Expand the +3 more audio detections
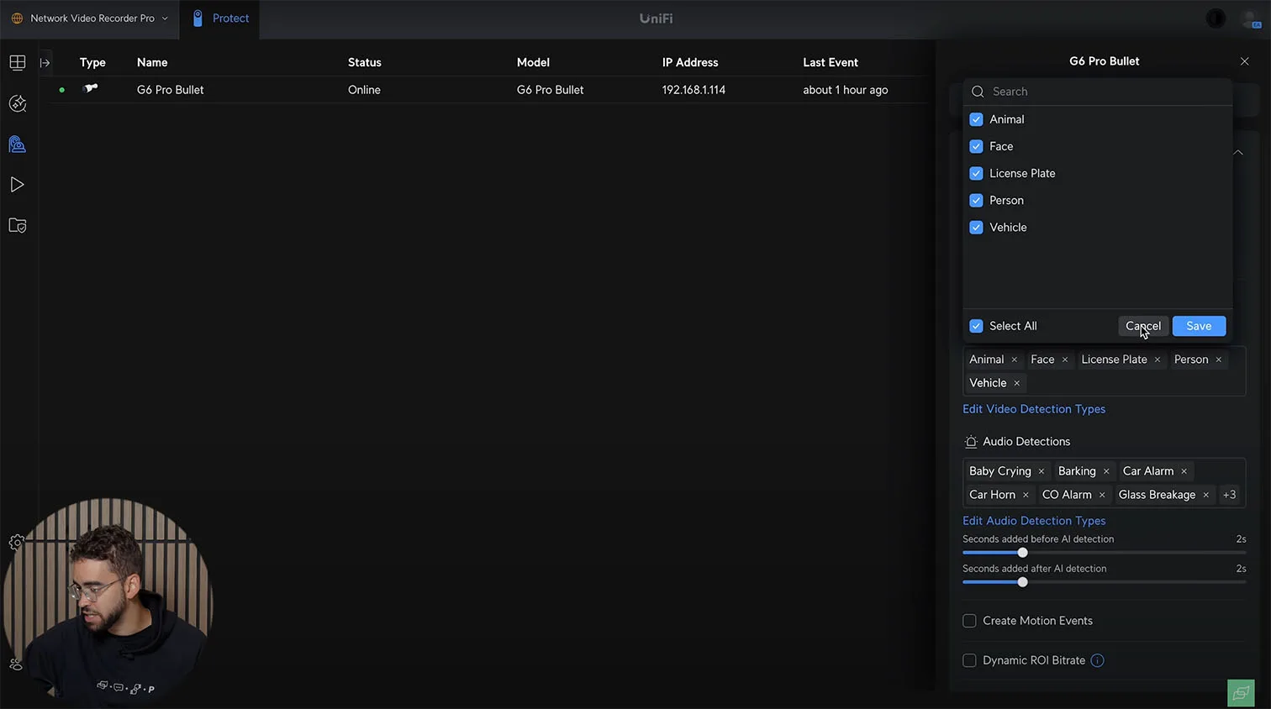The image size is (1271, 709). click(1229, 495)
